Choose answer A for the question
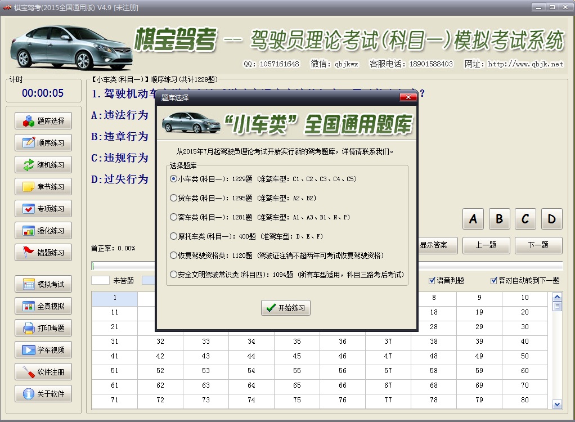The width and height of the screenshot is (575, 422). (473, 219)
